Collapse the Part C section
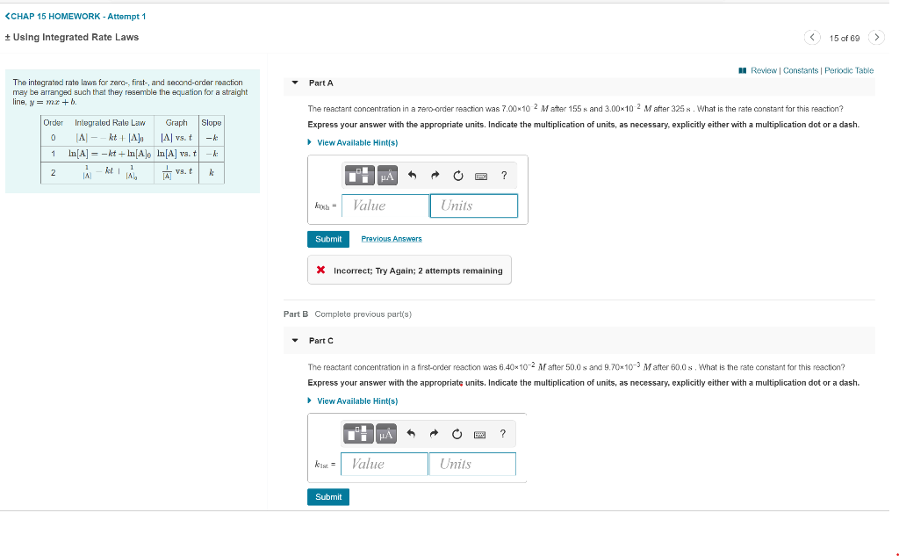 (x=294, y=341)
